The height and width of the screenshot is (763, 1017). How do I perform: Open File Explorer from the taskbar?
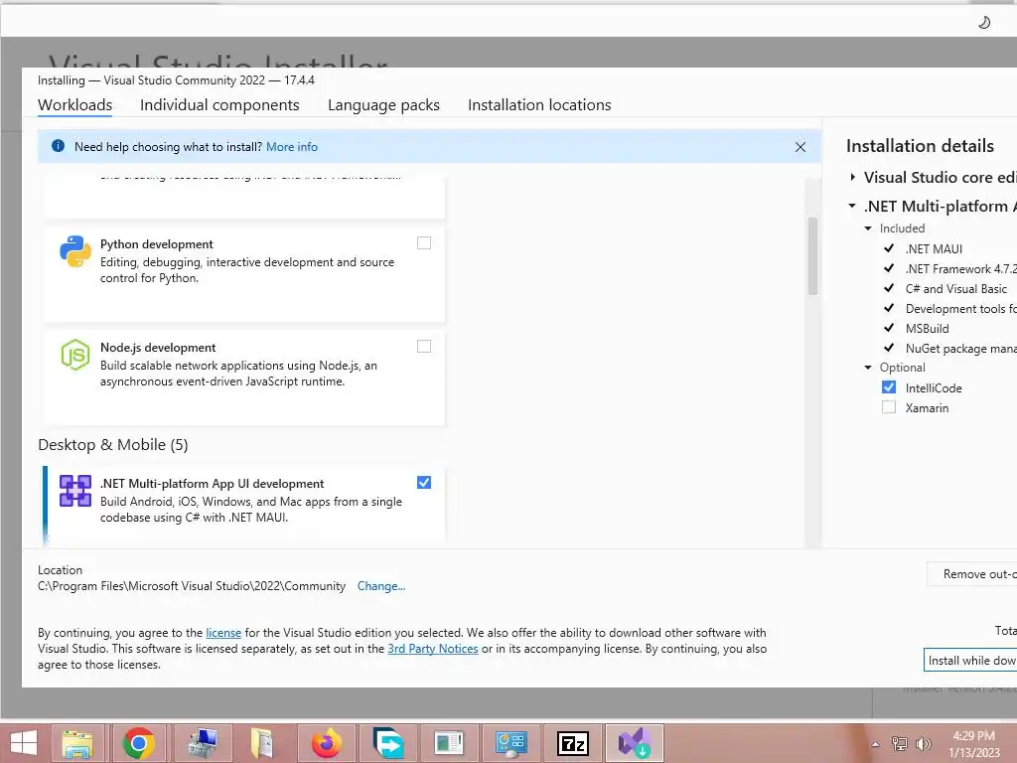pos(77,743)
